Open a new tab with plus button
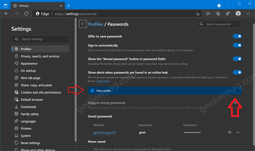Screen dimensions: 255x151 (x=68, y=5)
